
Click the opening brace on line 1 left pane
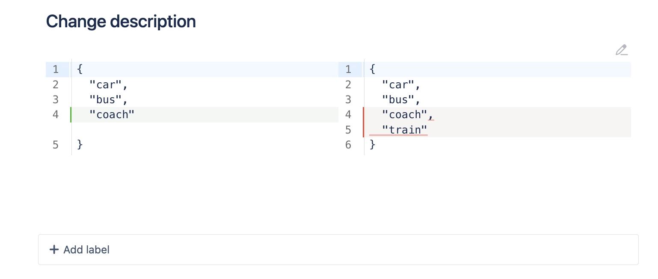tap(80, 69)
